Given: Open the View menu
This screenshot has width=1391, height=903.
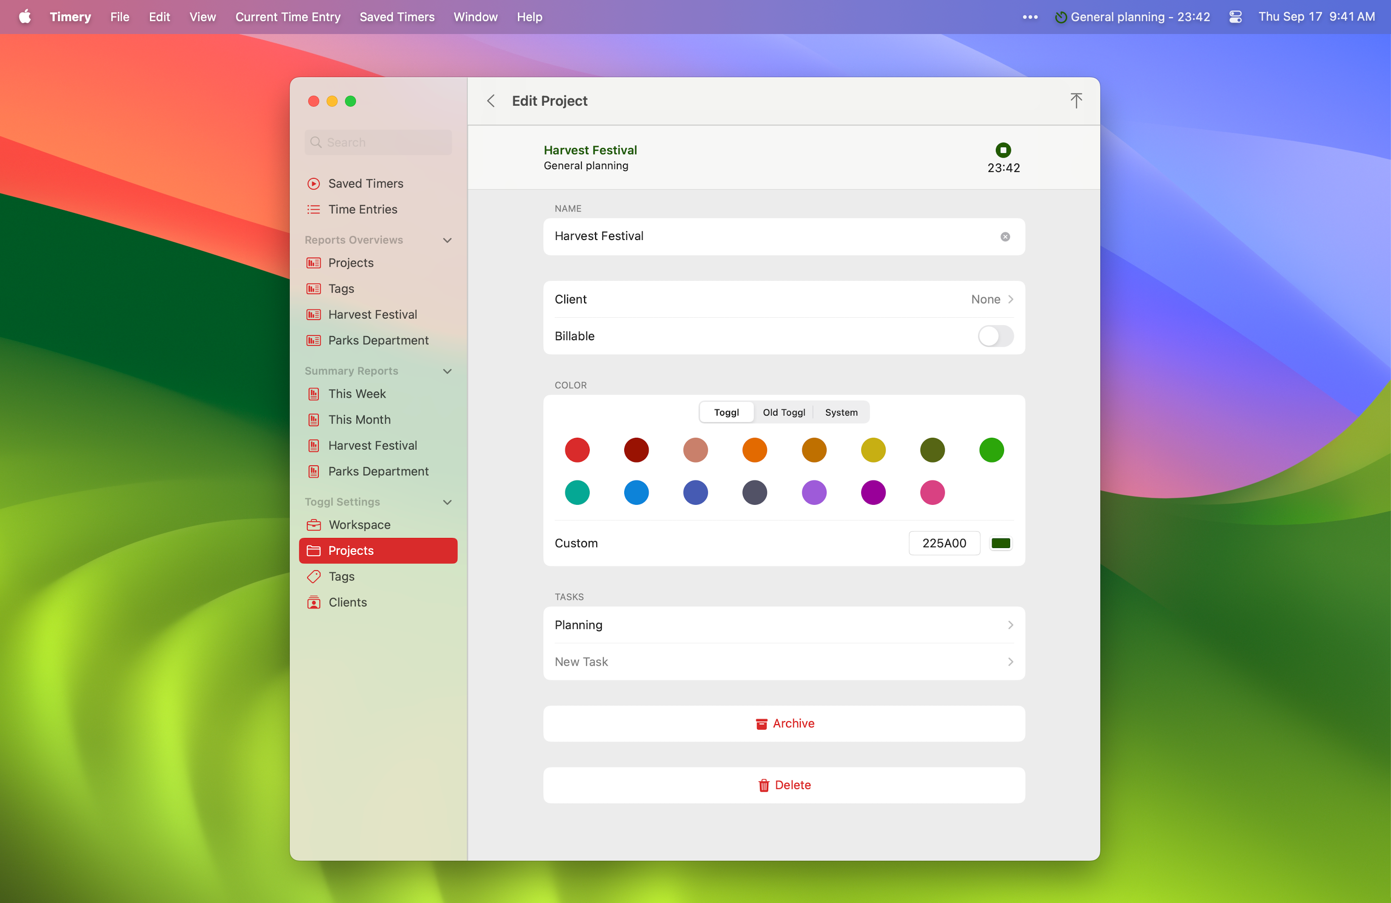Looking at the screenshot, I should [202, 17].
